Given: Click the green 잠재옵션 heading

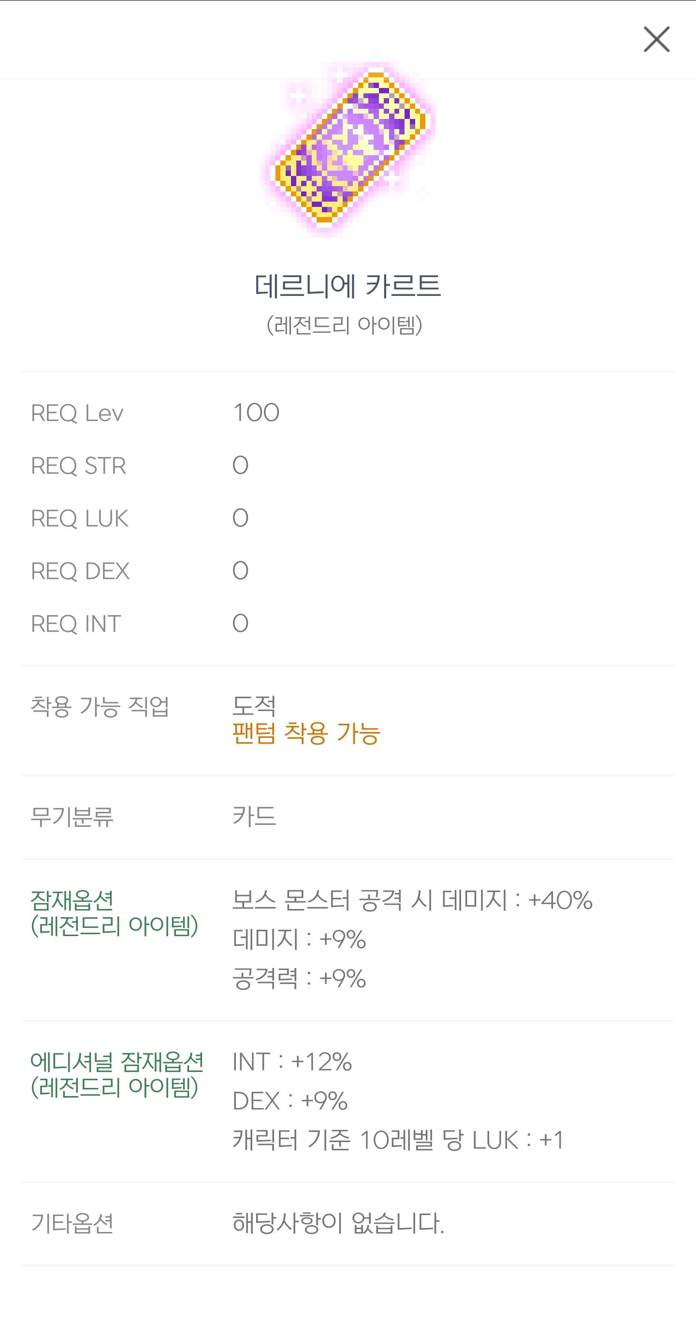Looking at the screenshot, I should pos(72,901).
